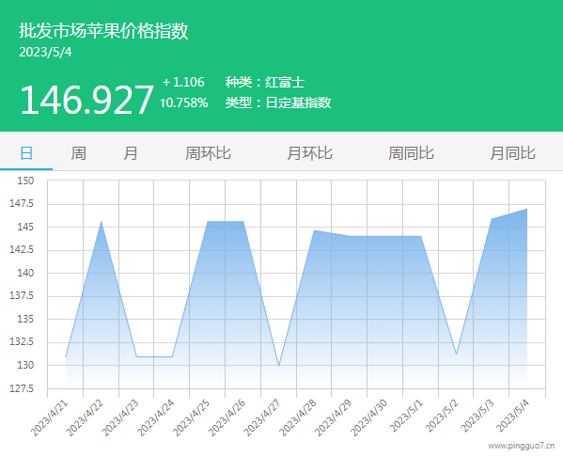This screenshot has width=563, height=457.
Task: Click the y-axis label 140
Action: click(x=25, y=273)
